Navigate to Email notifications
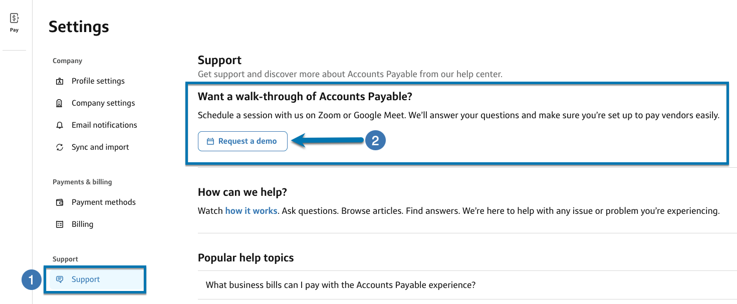737x304 pixels. coord(104,125)
